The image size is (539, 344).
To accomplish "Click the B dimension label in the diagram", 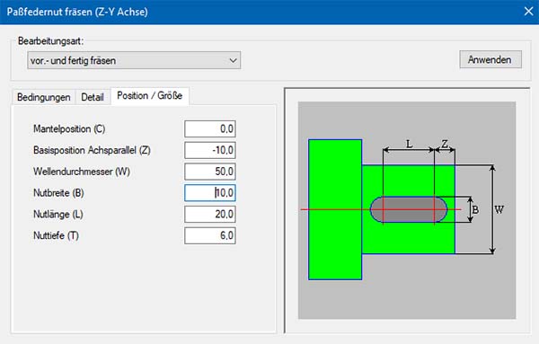I will 475,209.
